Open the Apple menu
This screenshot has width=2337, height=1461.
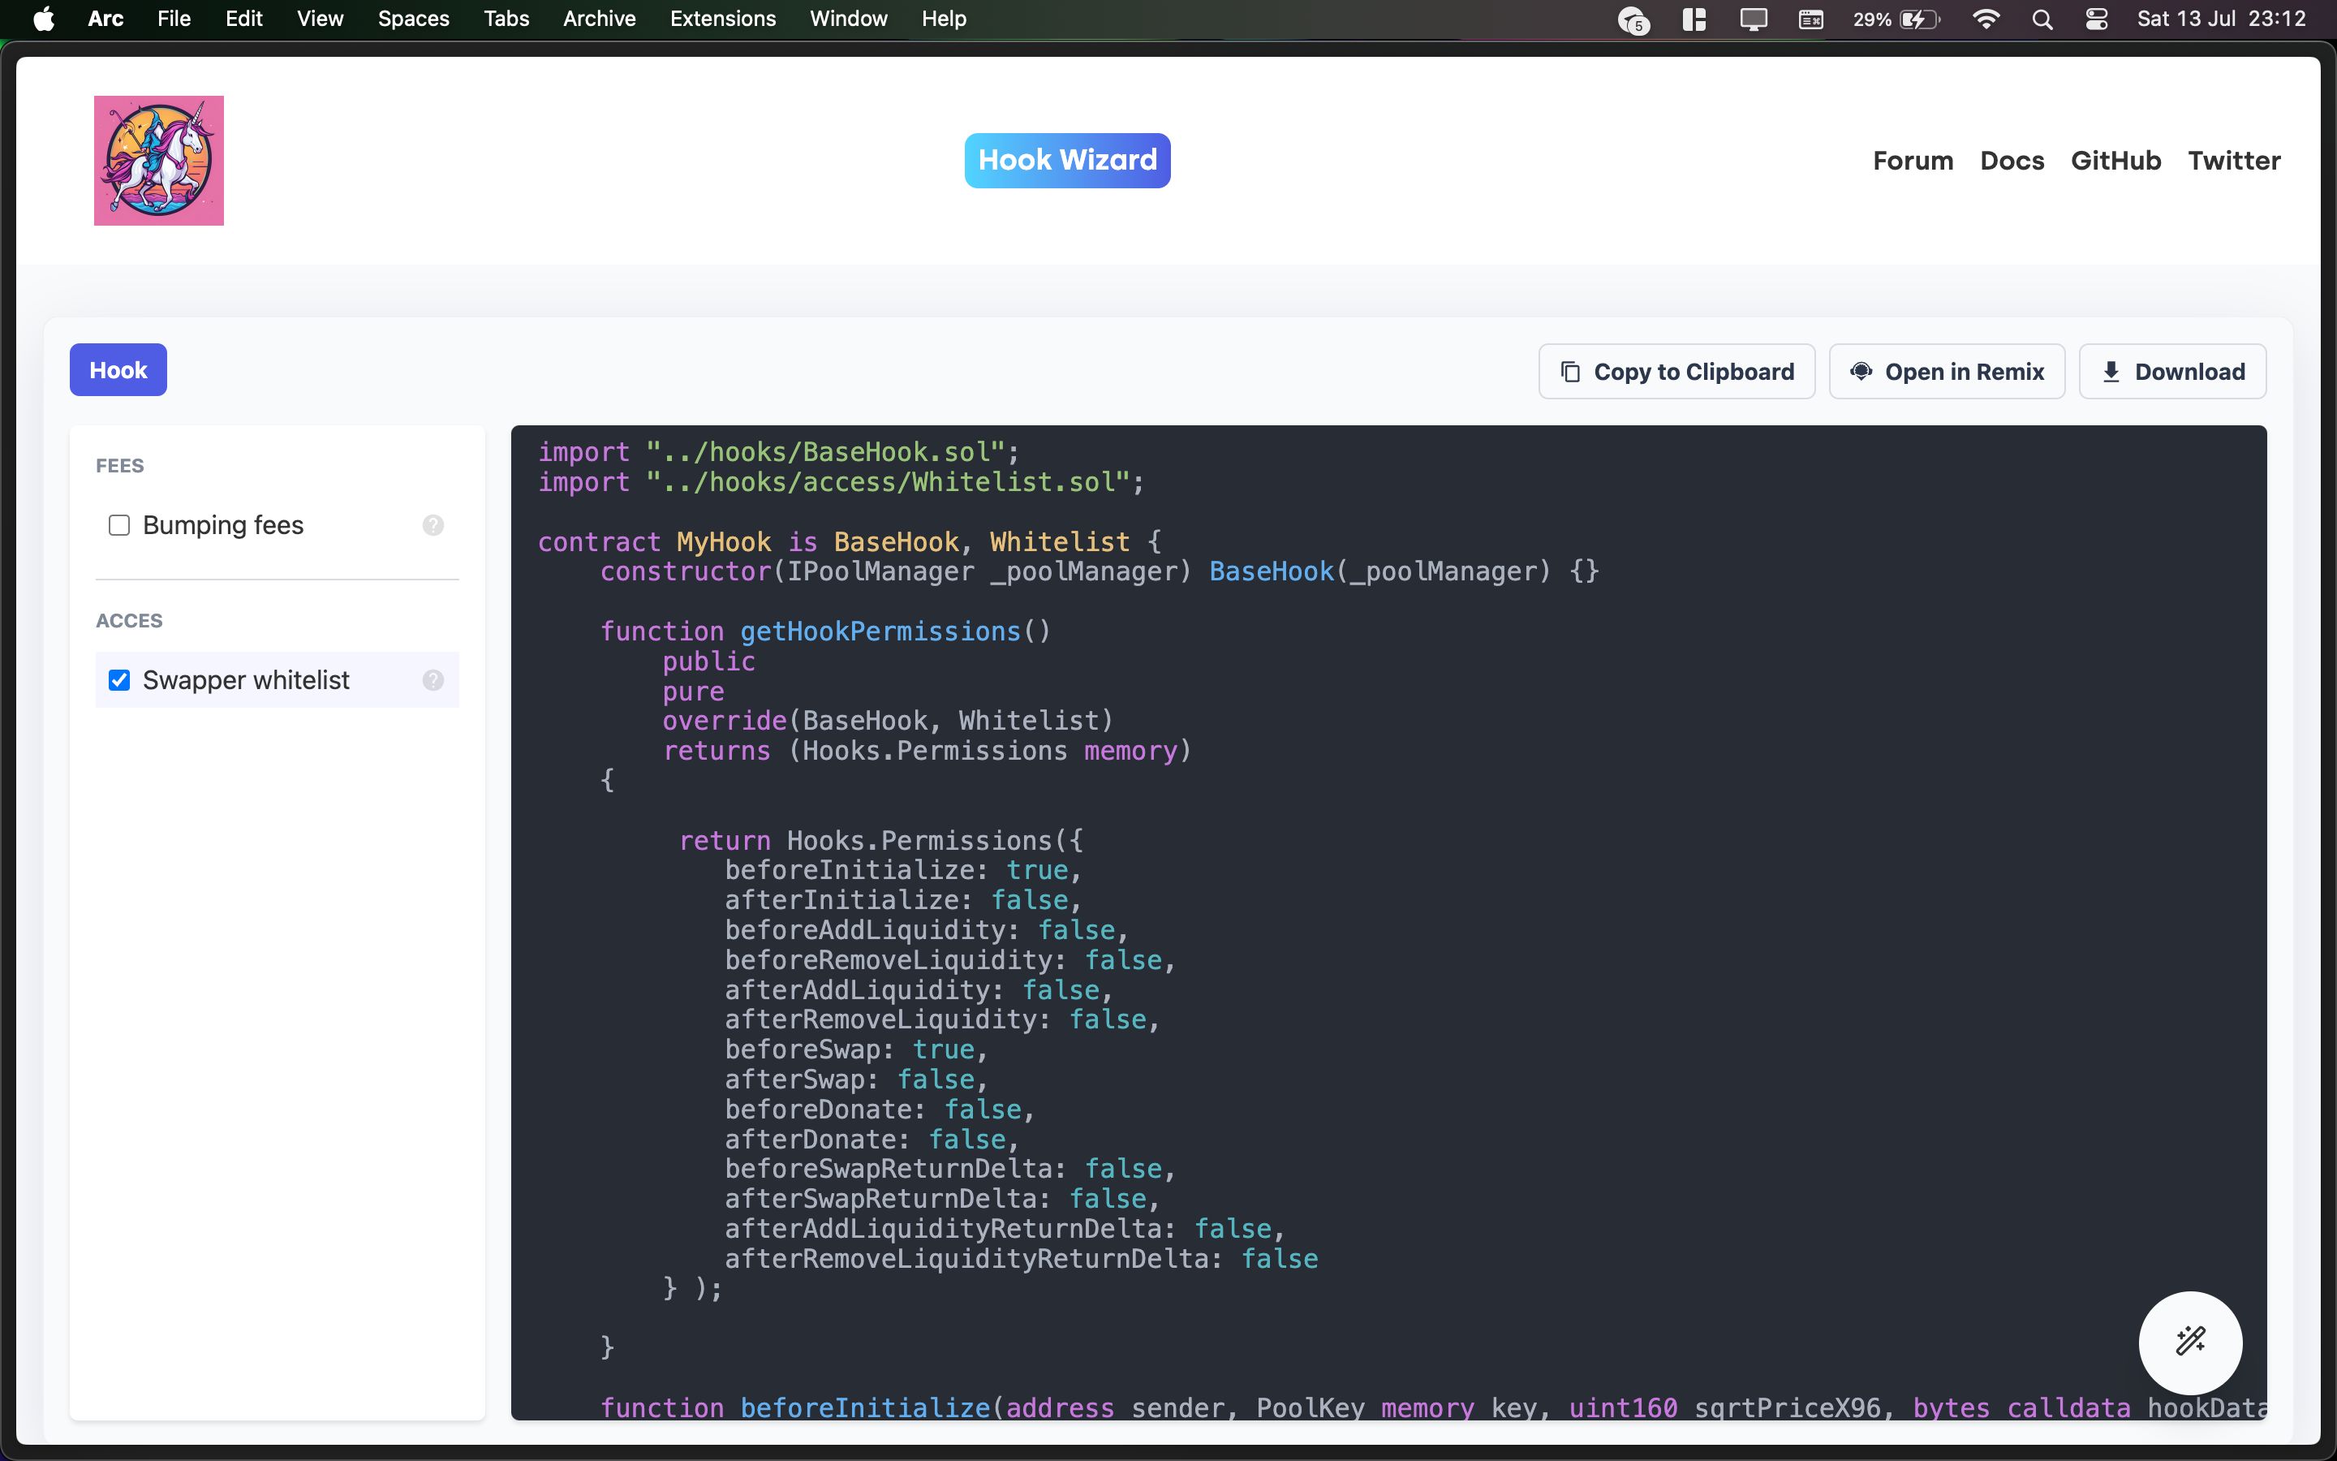tap(44, 19)
